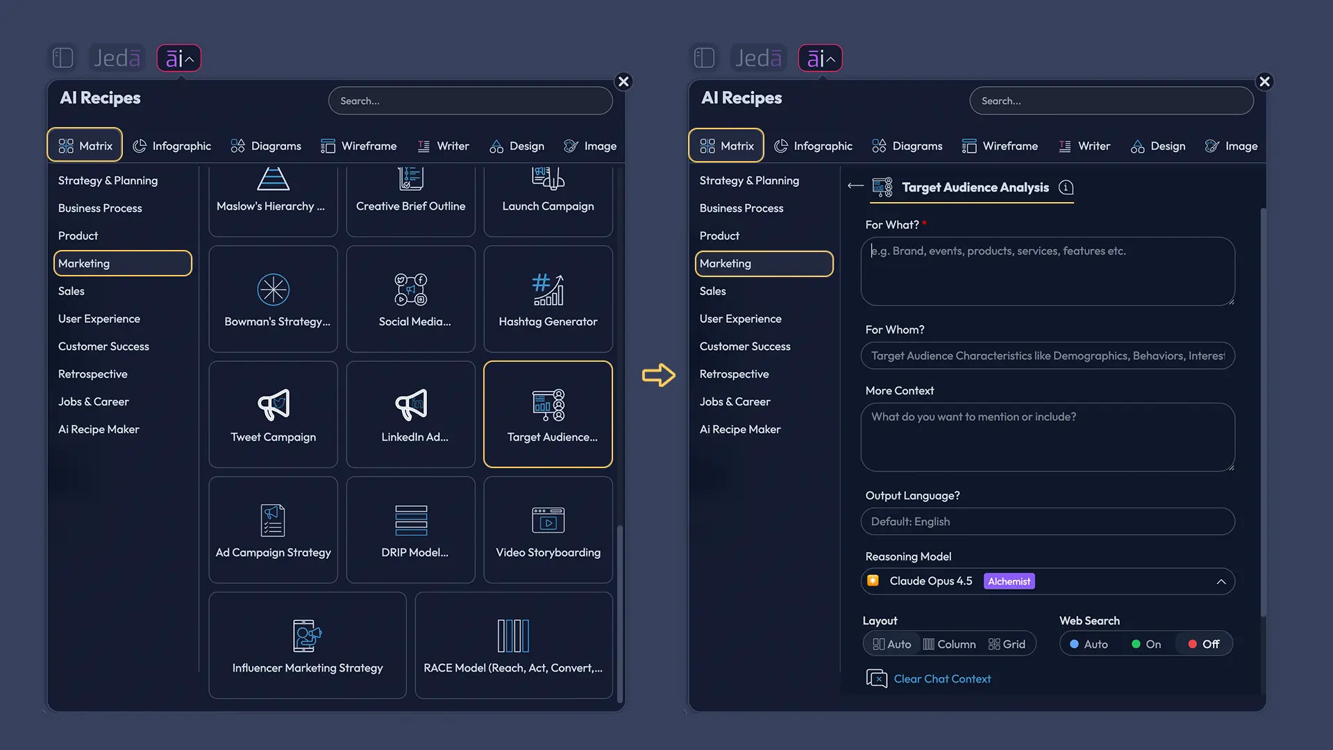Switch to Writer tab in right panel
The height and width of the screenshot is (750, 1333).
click(1084, 146)
